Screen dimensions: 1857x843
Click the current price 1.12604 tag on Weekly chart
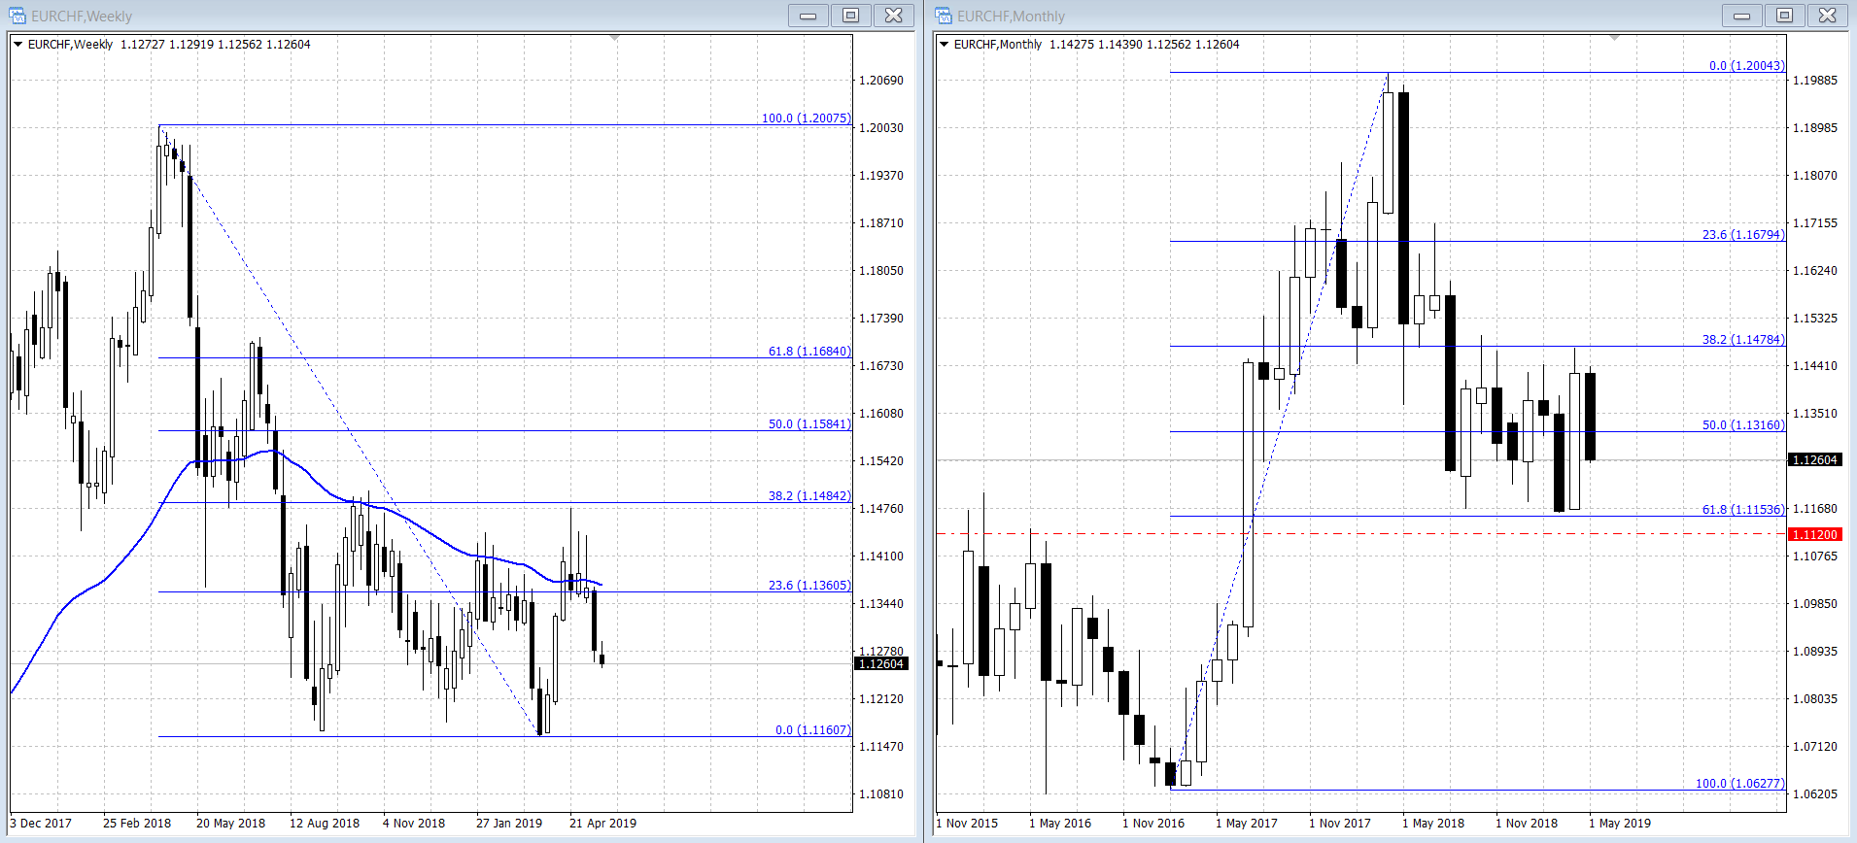point(881,663)
